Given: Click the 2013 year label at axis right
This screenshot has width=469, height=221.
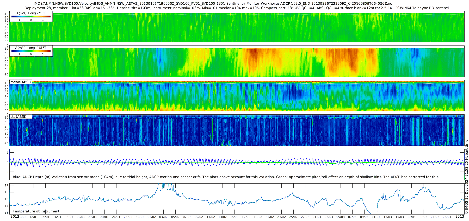Looking at the screenshot, I should 460,216.
